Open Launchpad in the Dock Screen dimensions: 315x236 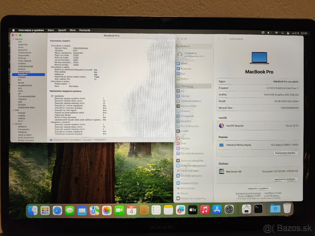pyautogui.click(x=45, y=210)
